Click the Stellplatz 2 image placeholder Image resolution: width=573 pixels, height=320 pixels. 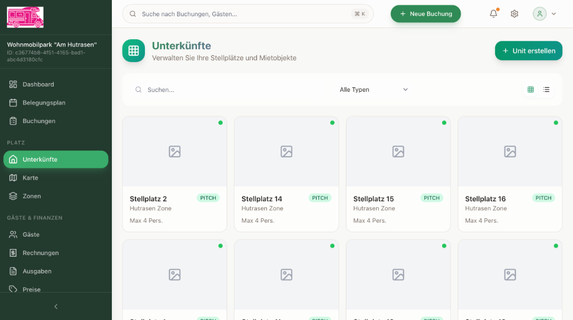coord(175,152)
